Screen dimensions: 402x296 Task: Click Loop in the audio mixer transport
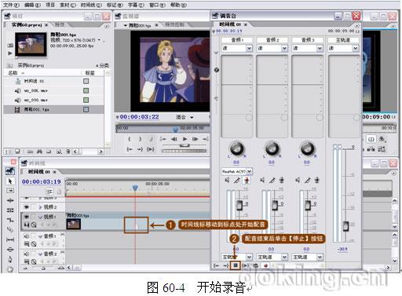click(256, 265)
